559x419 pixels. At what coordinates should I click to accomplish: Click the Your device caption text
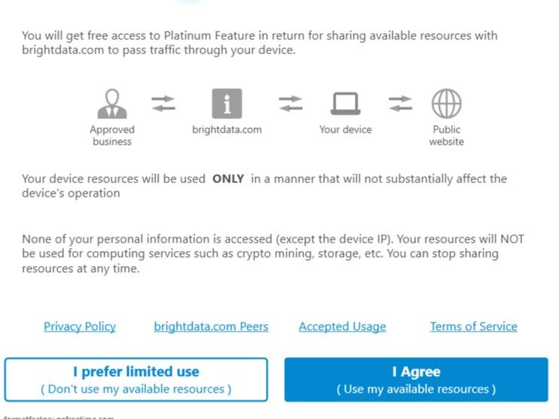tap(345, 130)
